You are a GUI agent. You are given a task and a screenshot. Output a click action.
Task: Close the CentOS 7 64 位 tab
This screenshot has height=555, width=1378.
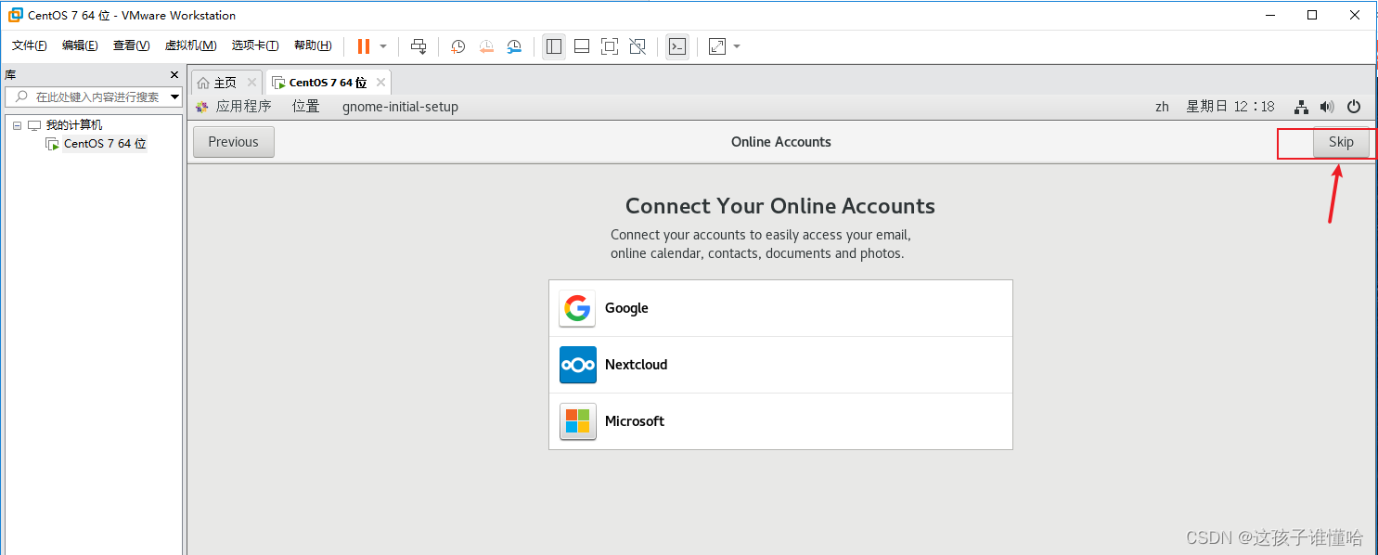[x=380, y=83]
